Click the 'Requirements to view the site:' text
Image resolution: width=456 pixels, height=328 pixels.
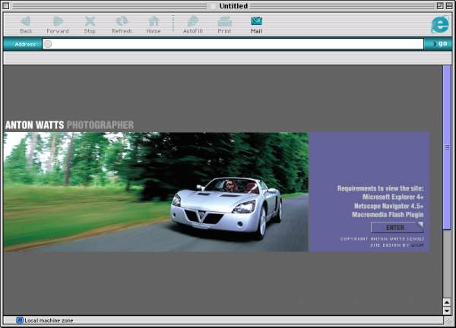click(x=381, y=188)
